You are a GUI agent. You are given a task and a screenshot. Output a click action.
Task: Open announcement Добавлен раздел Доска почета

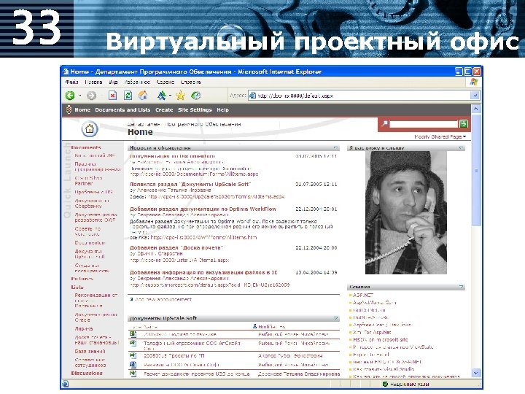point(176,248)
